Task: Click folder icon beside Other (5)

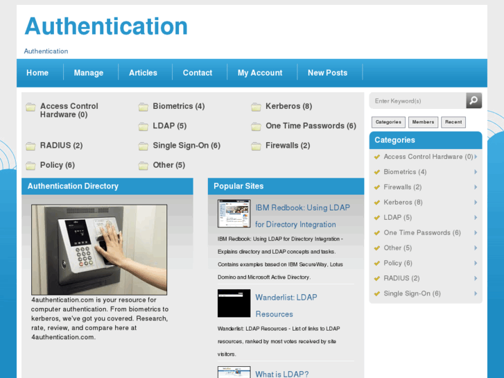Action: (x=144, y=166)
